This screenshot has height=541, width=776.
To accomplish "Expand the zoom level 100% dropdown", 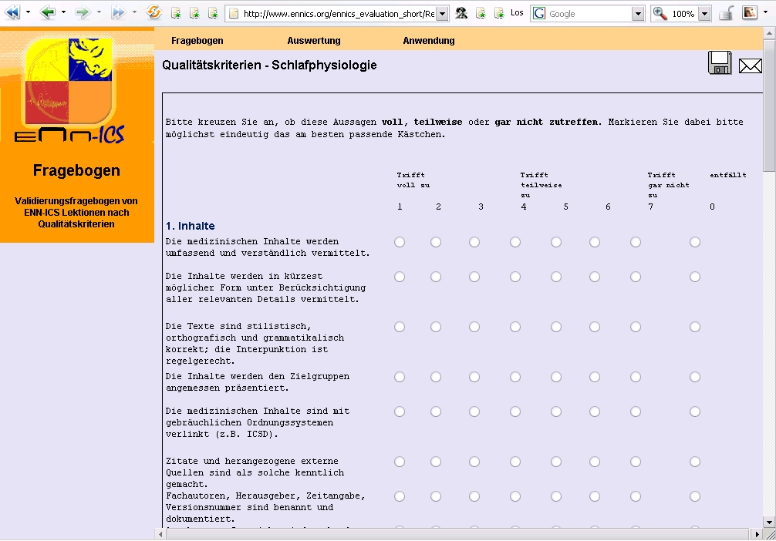I will tap(704, 14).
